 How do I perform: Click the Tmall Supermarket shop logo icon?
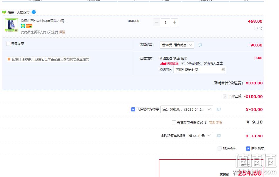click(x=4, y=12)
